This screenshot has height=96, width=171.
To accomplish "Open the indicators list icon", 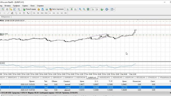I will pos(102,9).
